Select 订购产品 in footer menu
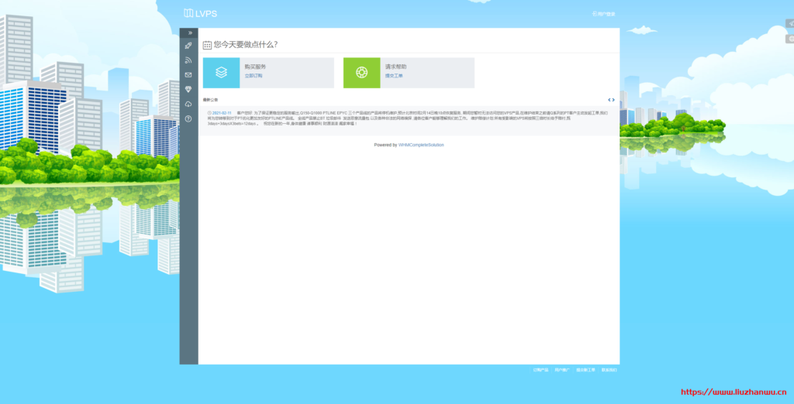Screen dimensions: 794x404 [x=540, y=370]
